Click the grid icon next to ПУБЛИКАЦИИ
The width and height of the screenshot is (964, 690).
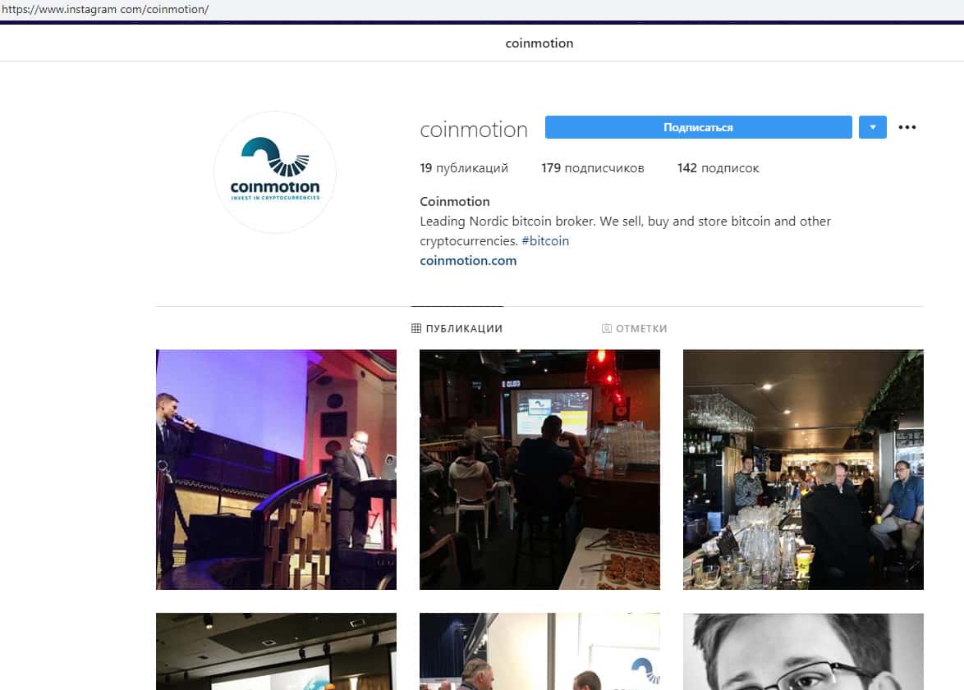(416, 328)
